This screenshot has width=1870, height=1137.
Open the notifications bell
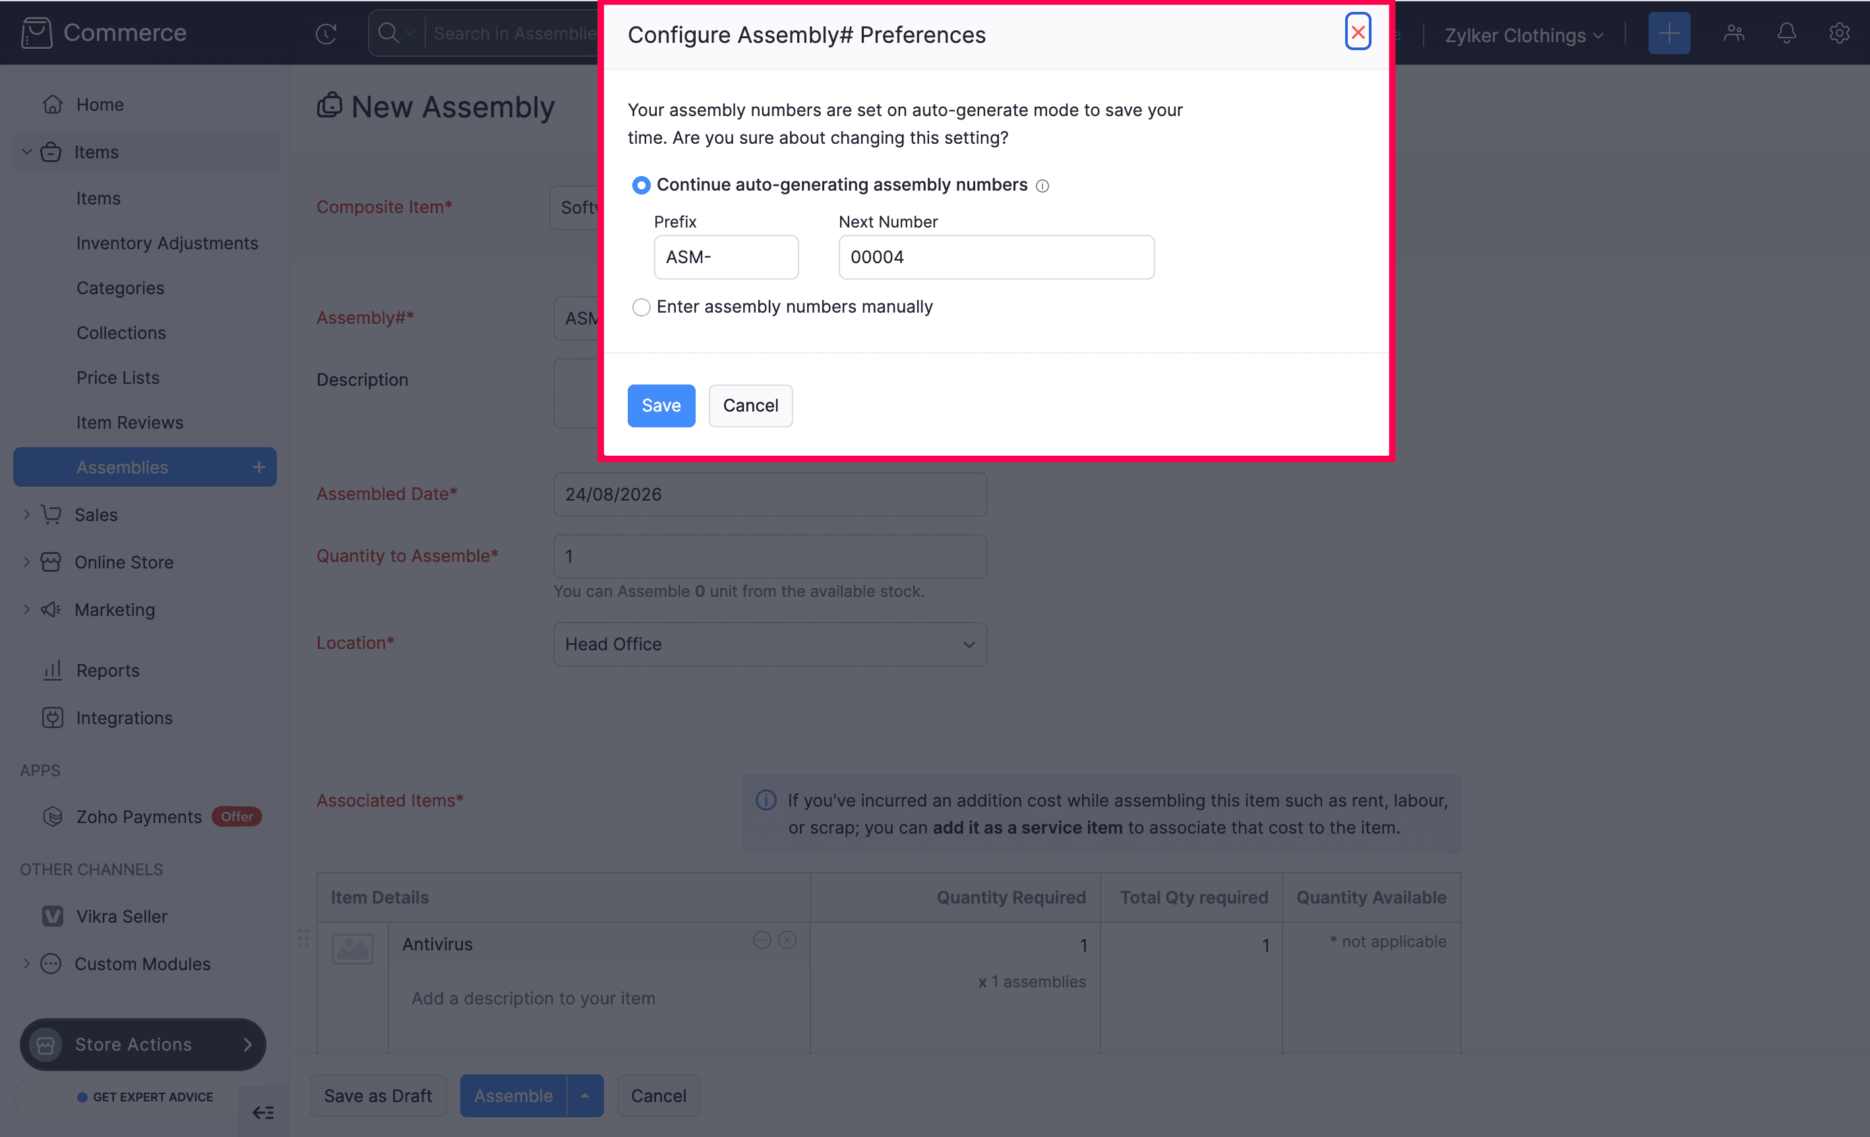(x=1786, y=32)
